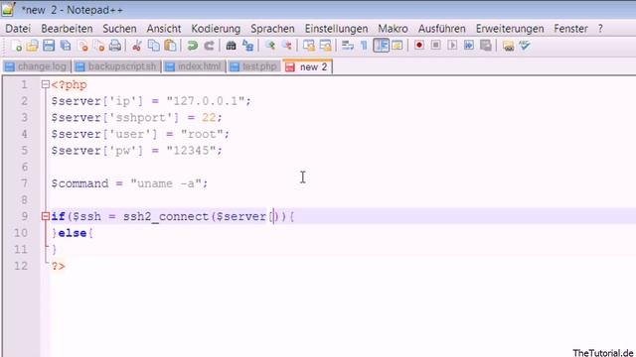Viewport: 636px width, 357px height.
Task: Click the Print icon
Action: (x=115, y=46)
